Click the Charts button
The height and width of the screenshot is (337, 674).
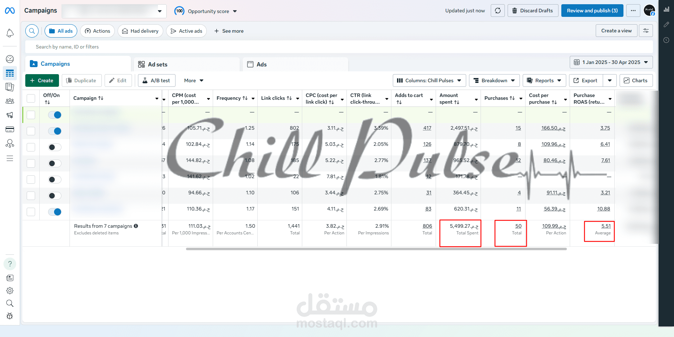636,80
